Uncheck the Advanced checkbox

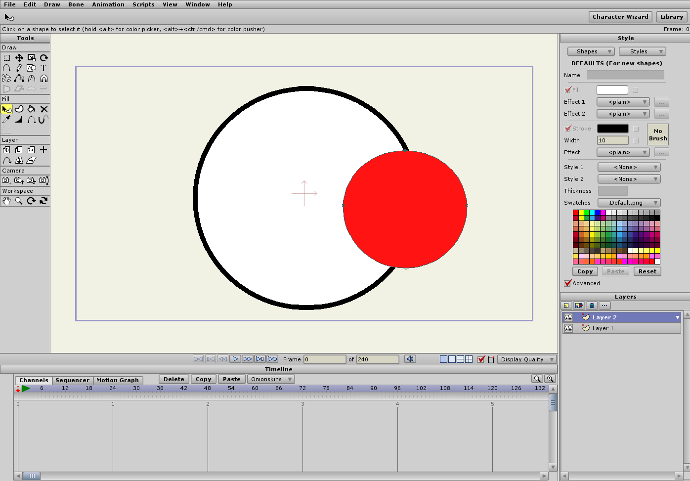568,283
